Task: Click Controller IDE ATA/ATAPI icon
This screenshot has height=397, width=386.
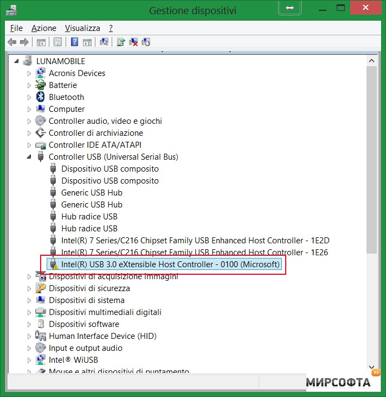Action: click(x=41, y=145)
